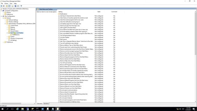Toggle the Show/Hide Console Tree toolbar icon
Viewport: 197px width, 111px height.
[10, 6]
